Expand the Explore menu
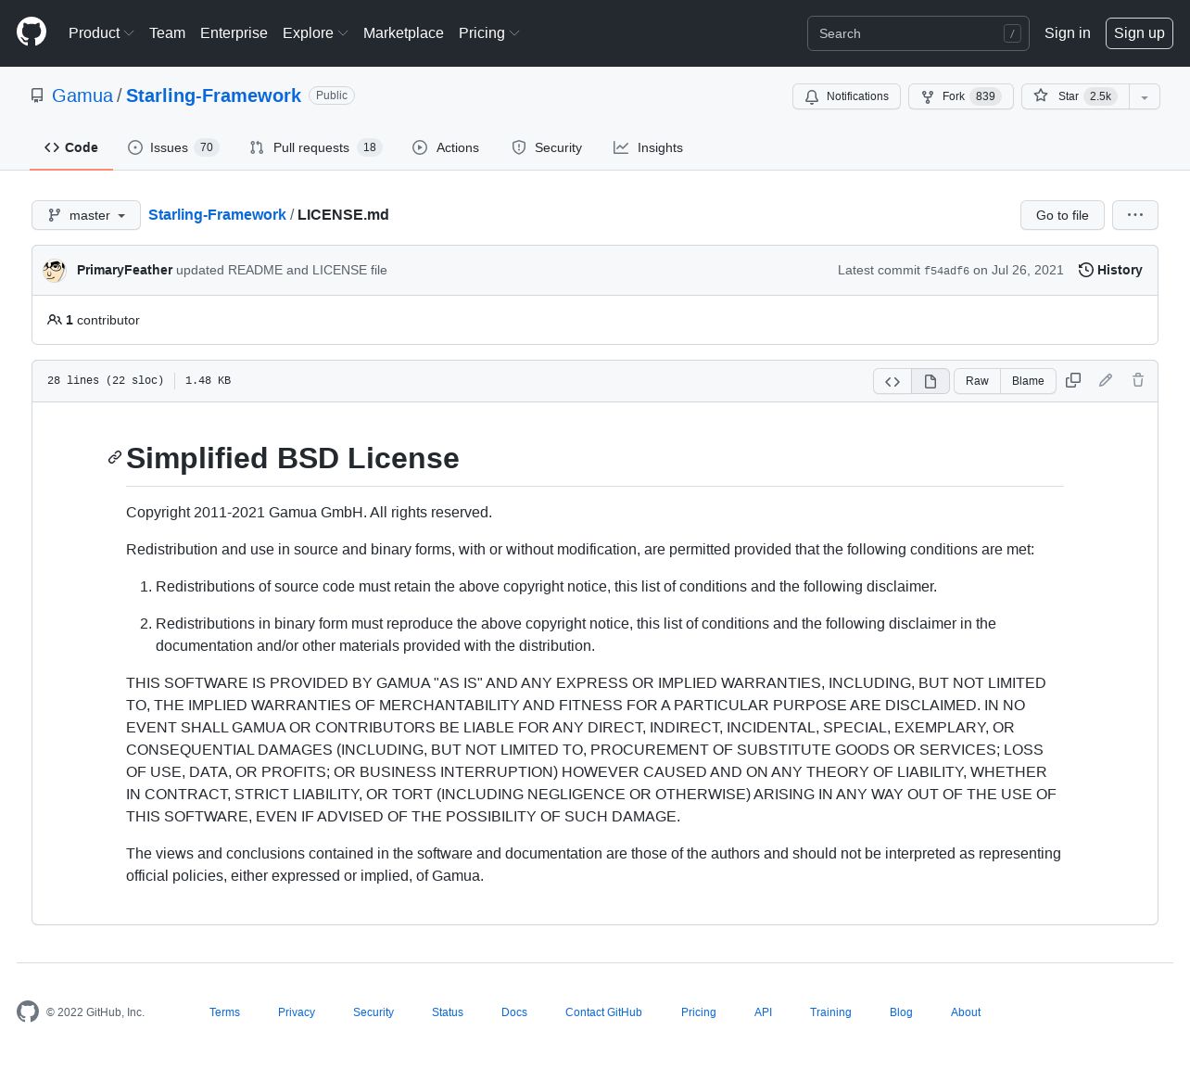Screen dimensions: 1190x1069 point(315,33)
